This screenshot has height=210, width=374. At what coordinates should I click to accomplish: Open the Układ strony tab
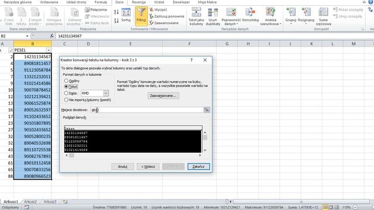click(77, 2)
